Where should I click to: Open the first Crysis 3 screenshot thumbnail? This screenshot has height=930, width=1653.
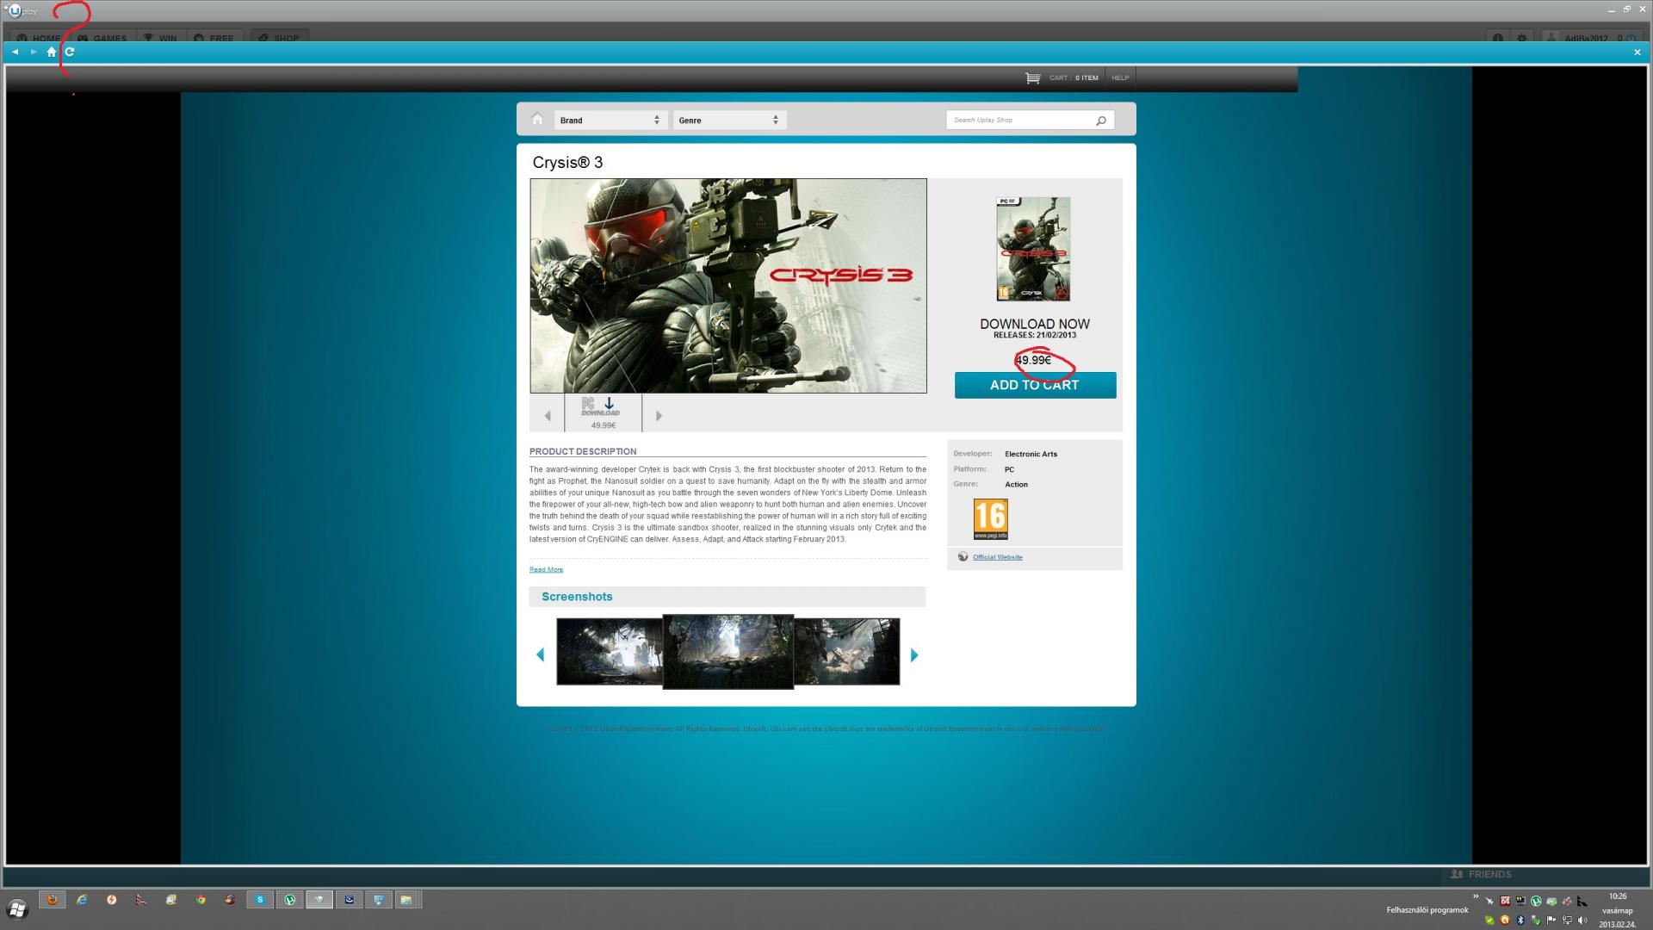pos(609,651)
